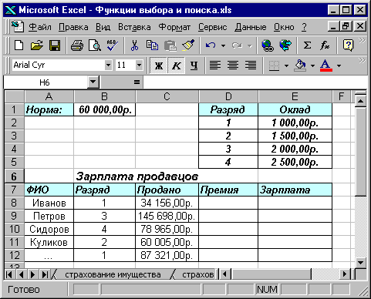This screenshot has height=299, width=371.
Task: Save the workbook with the floppy disk icon
Action: pyautogui.click(x=55, y=45)
